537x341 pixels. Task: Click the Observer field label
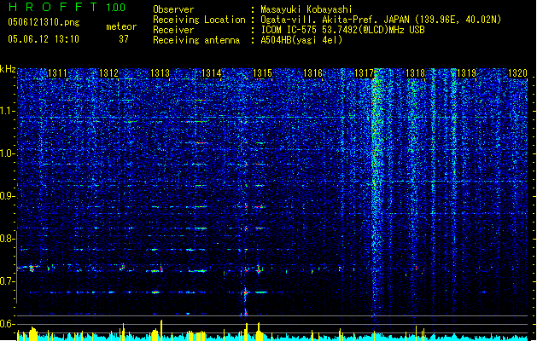point(173,9)
